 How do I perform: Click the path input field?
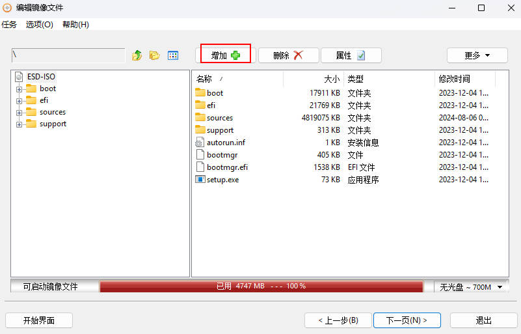(x=68, y=55)
